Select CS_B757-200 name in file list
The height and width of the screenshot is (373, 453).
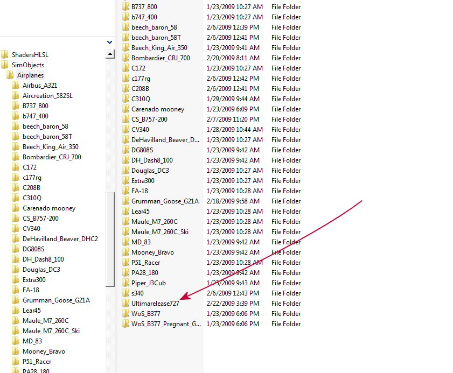click(x=149, y=119)
